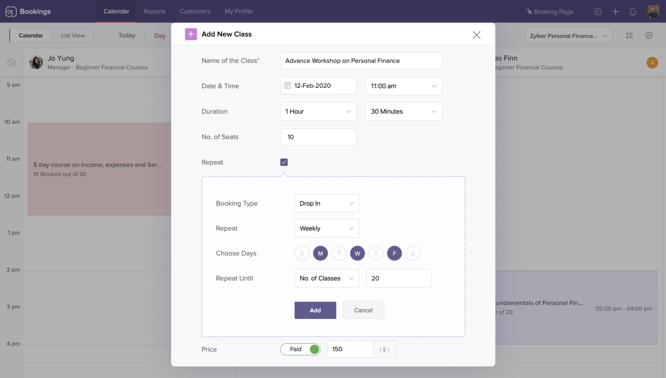Click the orange badge showing 2
This screenshot has width=666, height=378.
coord(652,62)
